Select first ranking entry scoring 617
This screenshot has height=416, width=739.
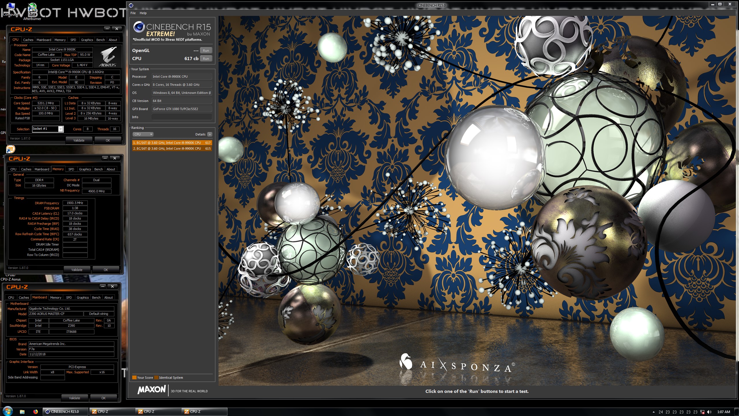click(172, 143)
